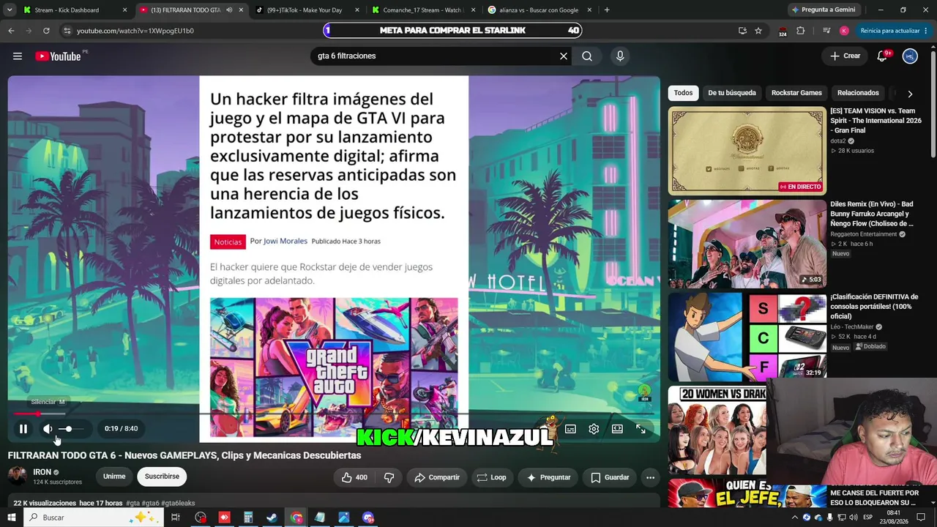Mute the FILTRARAN TODO GTA tab audio
This screenshot has width=937, height=527.
click(229, 10)
